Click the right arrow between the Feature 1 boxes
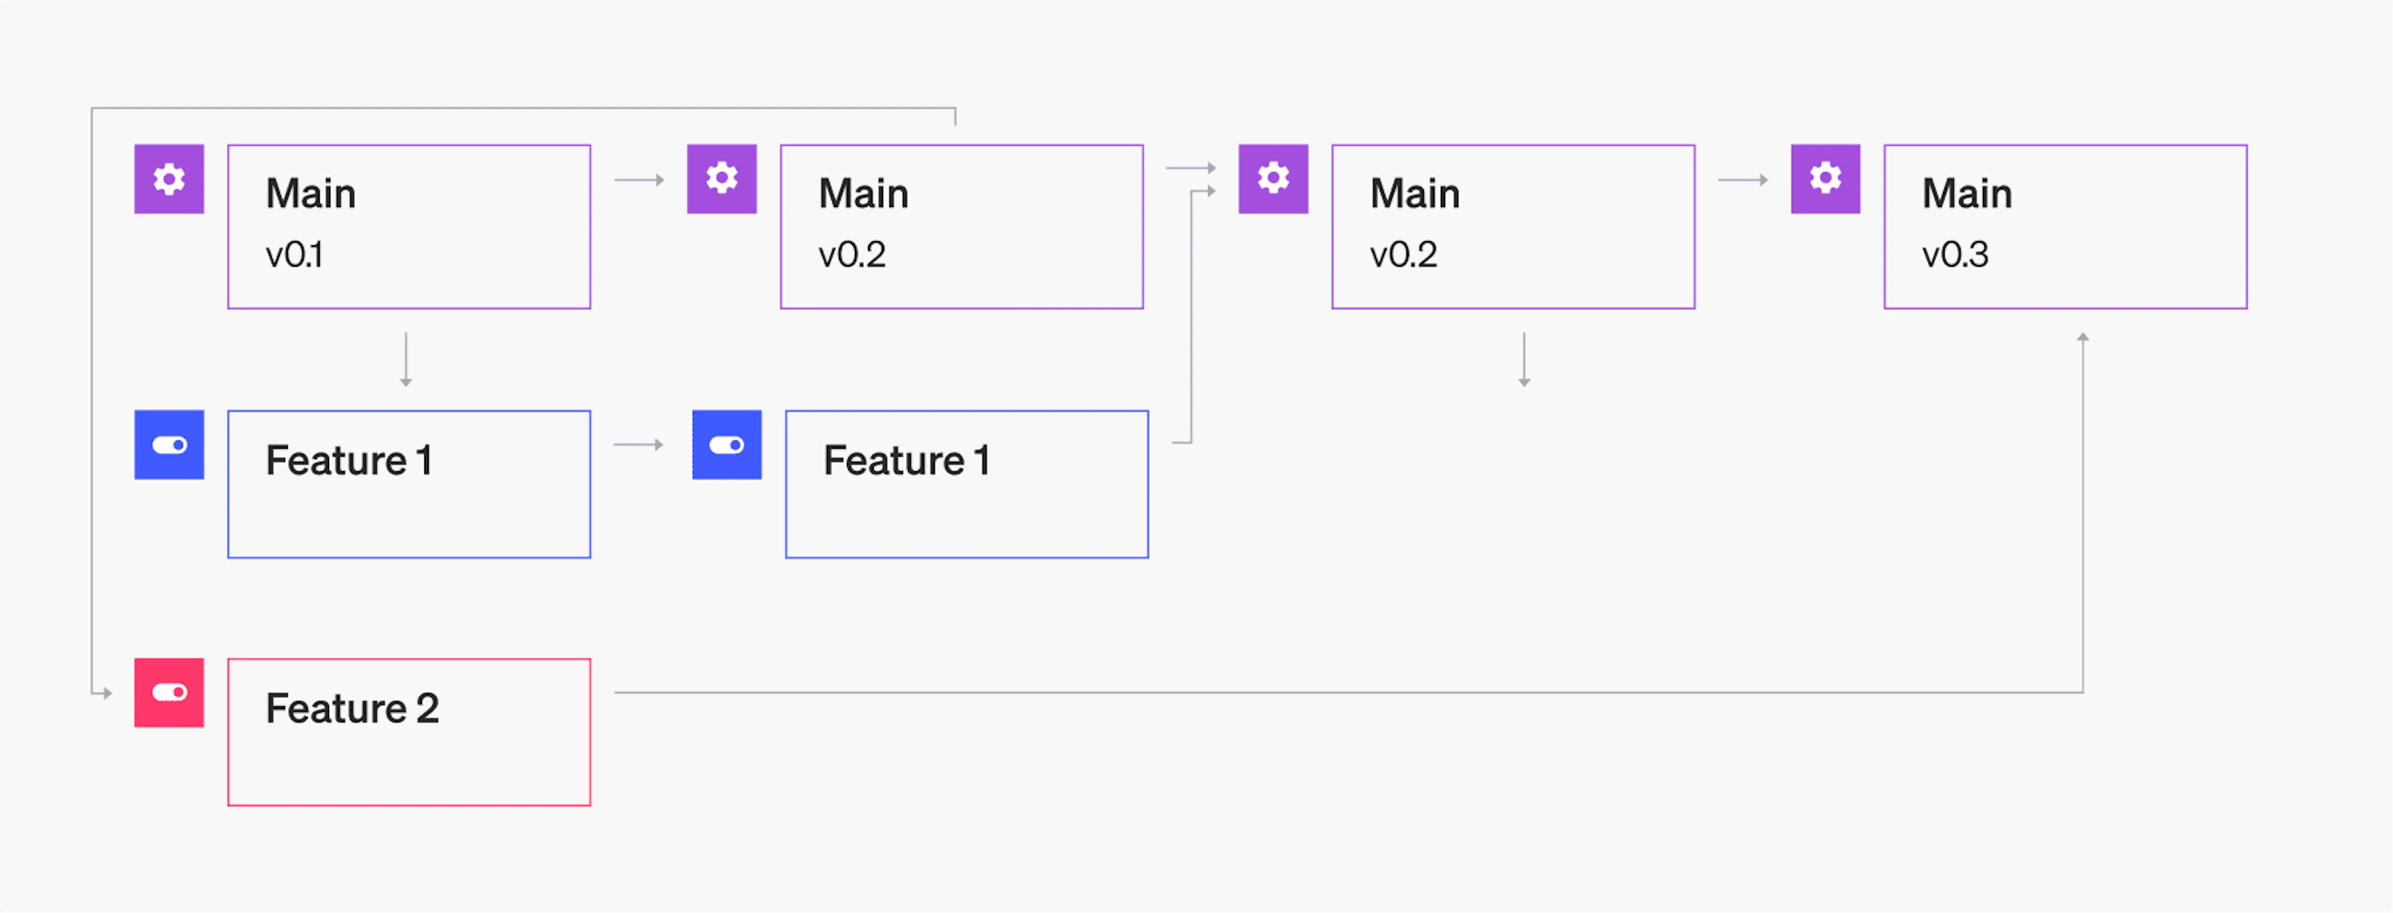 pyautogui.click(x=639, y=445)
